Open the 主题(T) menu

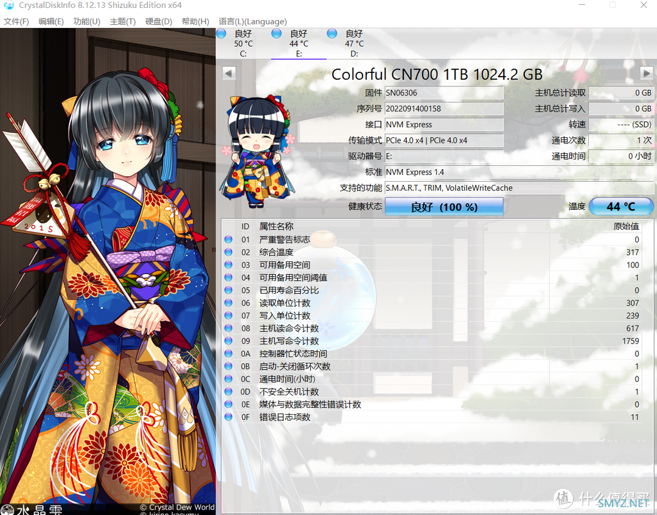coord(123,21)
